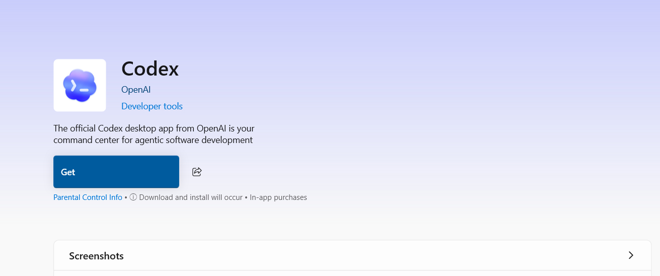Image resolution: width=660 pixels, height=276 pixels.
Task: Click the Codex app title text
Action: pos(150,69)
